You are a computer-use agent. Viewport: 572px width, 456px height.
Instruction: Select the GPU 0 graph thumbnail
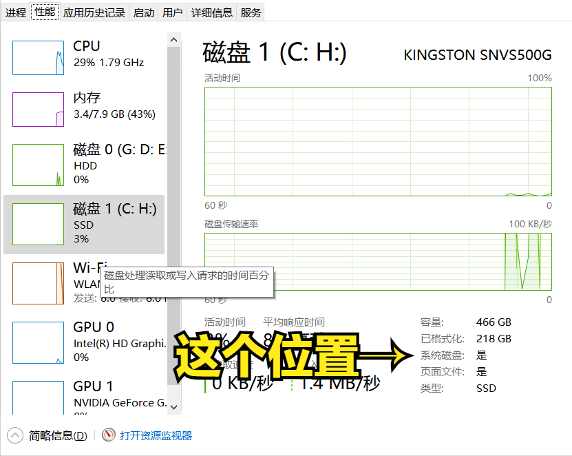tap(39, 342)
